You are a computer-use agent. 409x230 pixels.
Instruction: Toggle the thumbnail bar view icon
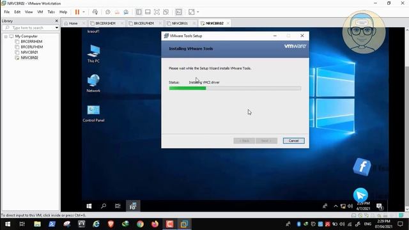pos(148,12)
